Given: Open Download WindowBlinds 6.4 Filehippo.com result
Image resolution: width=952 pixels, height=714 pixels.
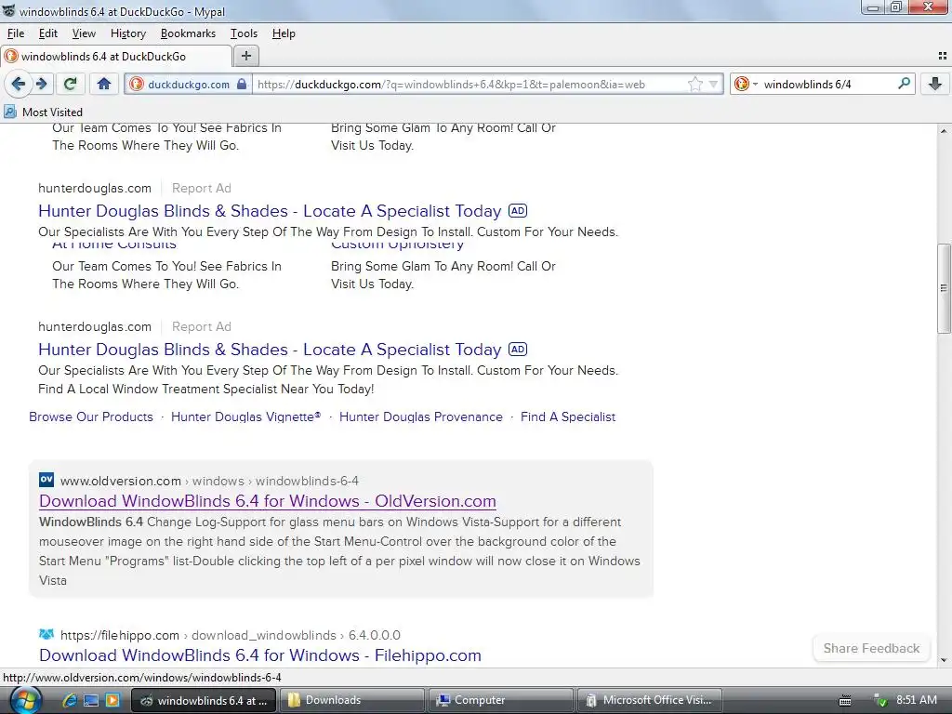Looking at the screenshot, I should (260, 655).
